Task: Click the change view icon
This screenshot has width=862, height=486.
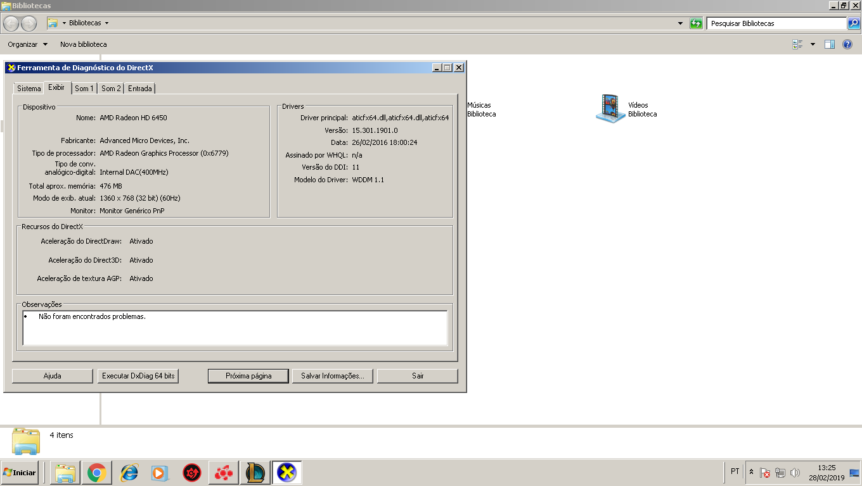Action: click(x=797, y=44)
